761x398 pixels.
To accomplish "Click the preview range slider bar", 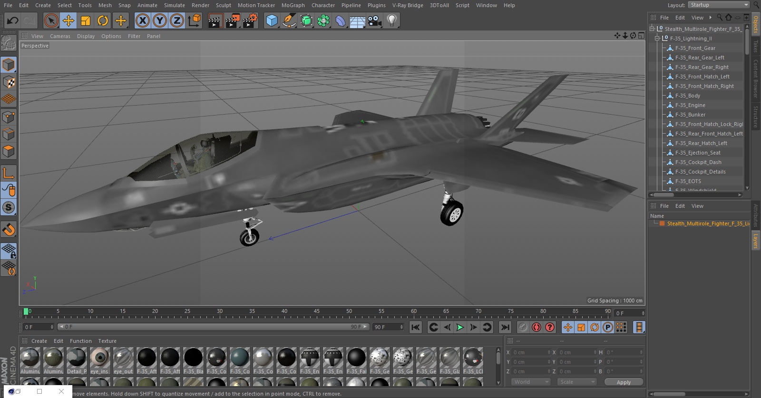I will [213, 327].
